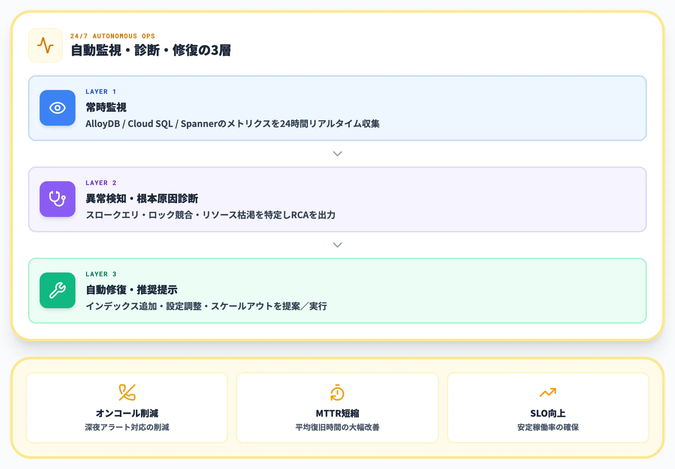Click the eye icon representing realtime monitoring
675x469 pixels.
point(58,108)
